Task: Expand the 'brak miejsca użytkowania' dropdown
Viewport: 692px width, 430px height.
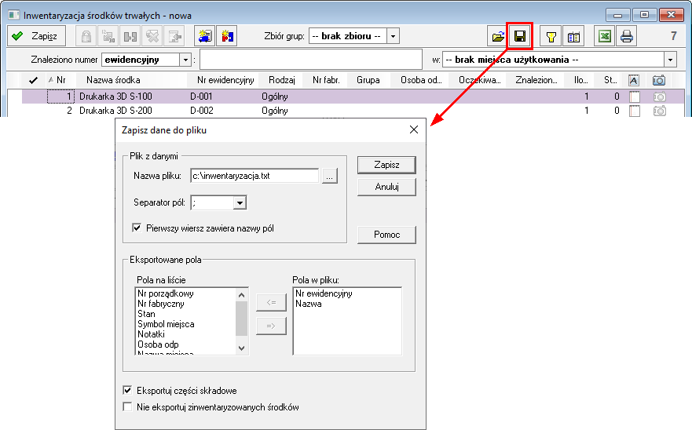Action: (670, 60)
